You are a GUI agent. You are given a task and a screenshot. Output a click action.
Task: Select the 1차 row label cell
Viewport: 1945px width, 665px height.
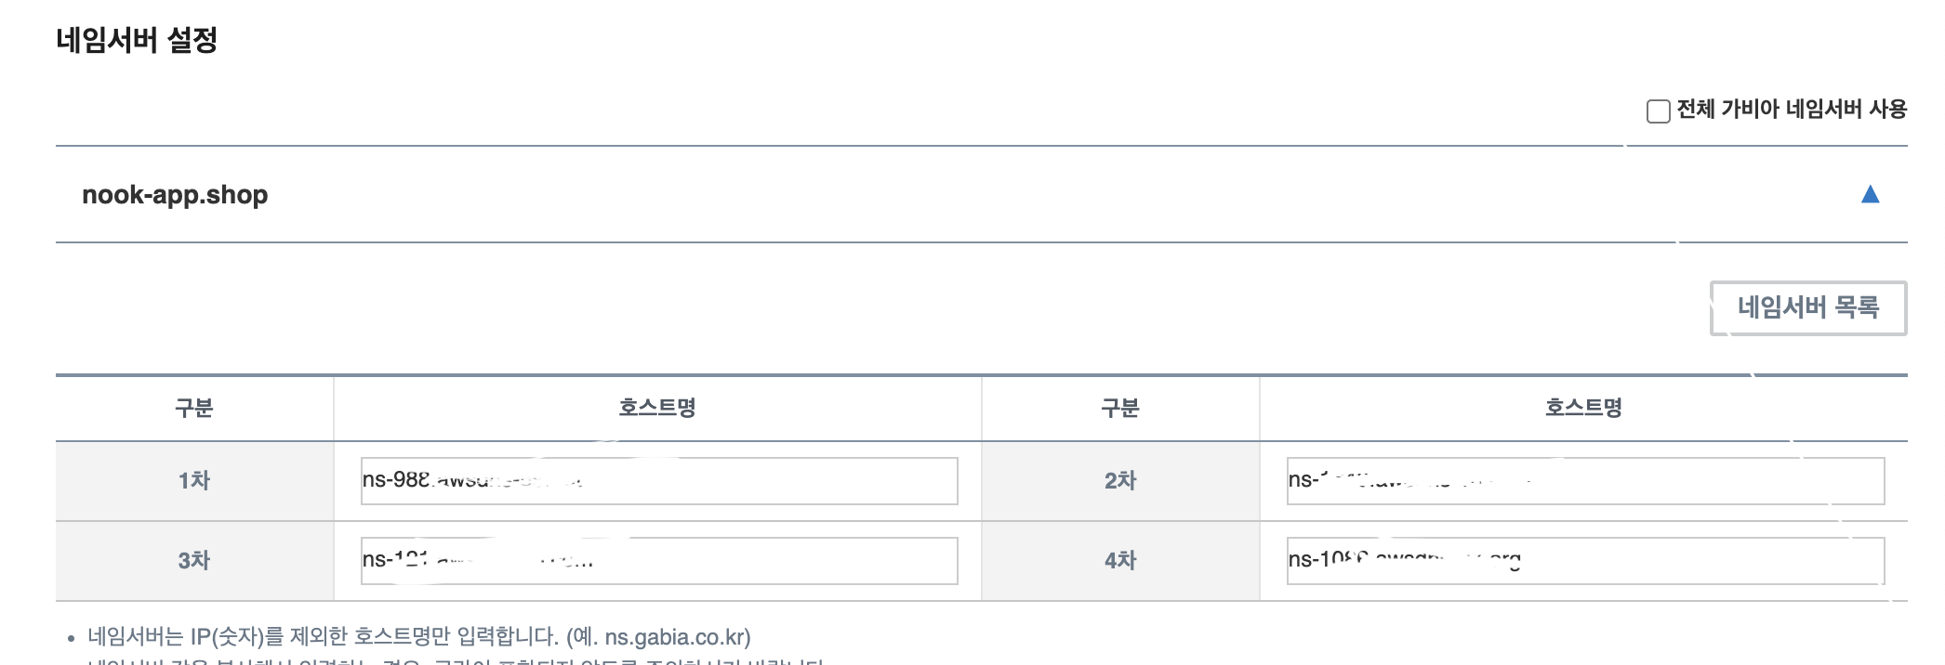coord(194,481)
